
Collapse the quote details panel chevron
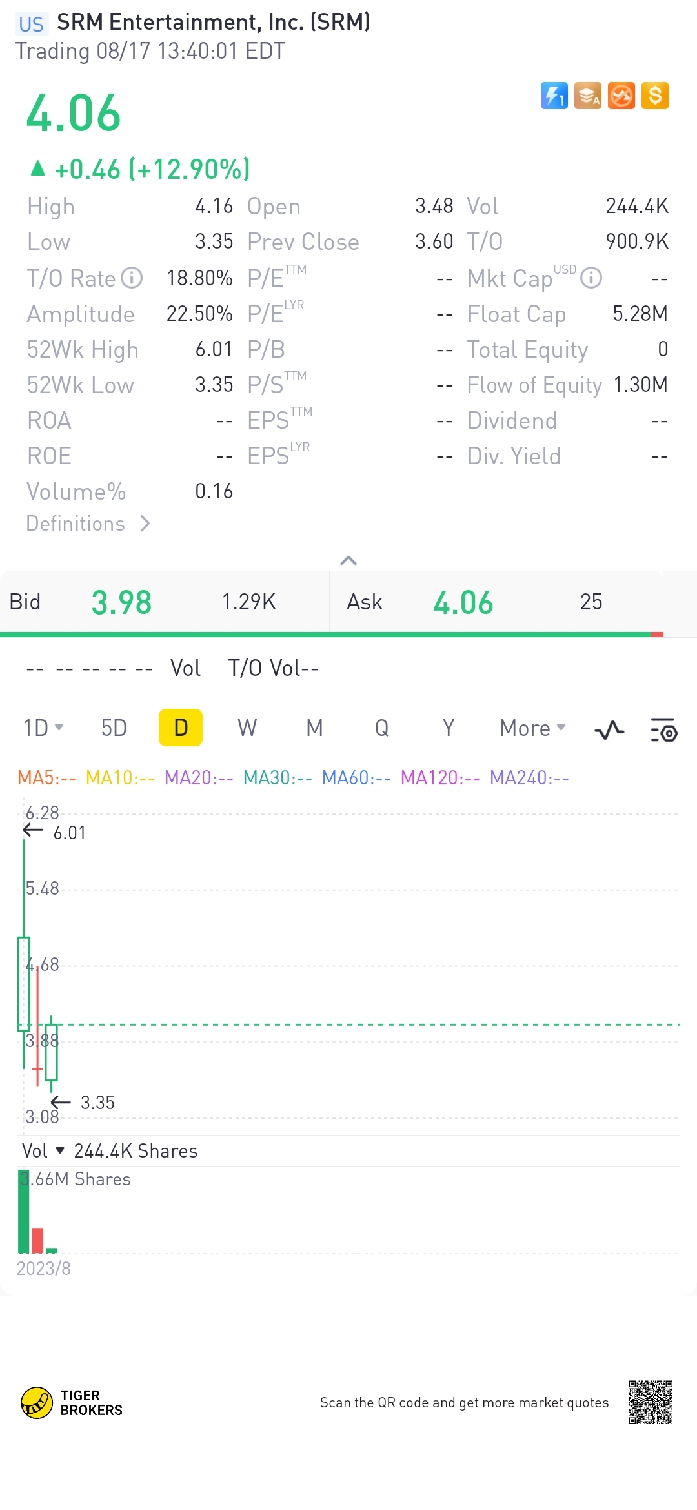click(x=348, y=560)
